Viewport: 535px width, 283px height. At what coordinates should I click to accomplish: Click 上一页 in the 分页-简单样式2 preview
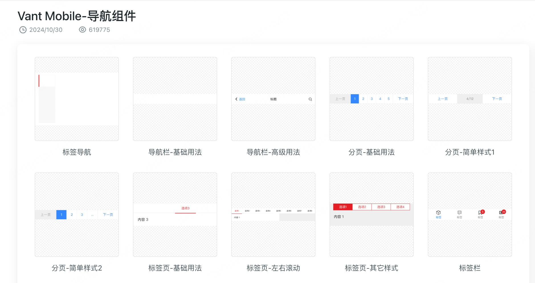(46, 215)
